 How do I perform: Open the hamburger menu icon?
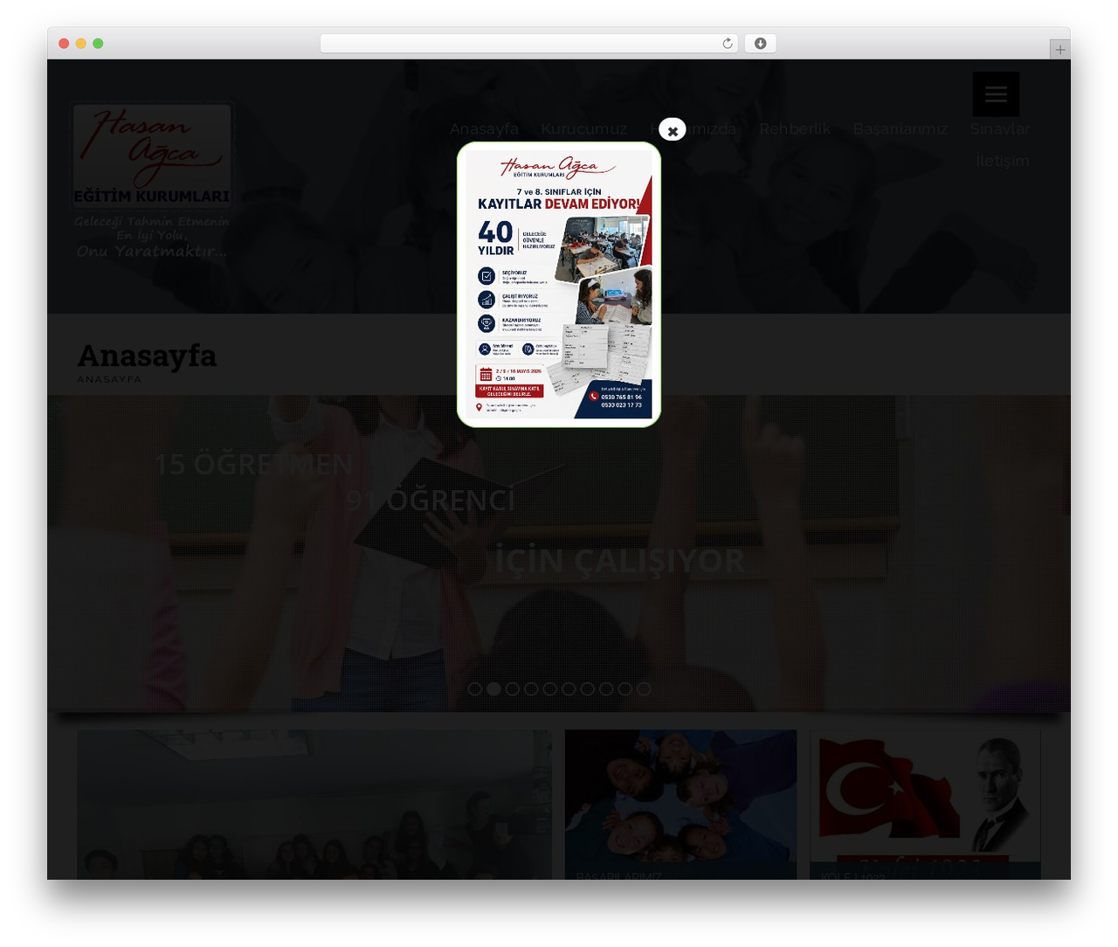tap(996, 94)
